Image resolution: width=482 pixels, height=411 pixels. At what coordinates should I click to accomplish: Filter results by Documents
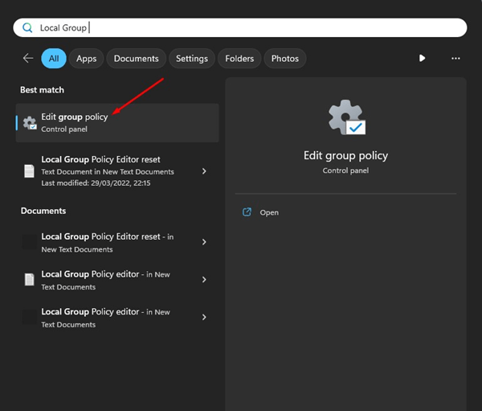[136, 59]
